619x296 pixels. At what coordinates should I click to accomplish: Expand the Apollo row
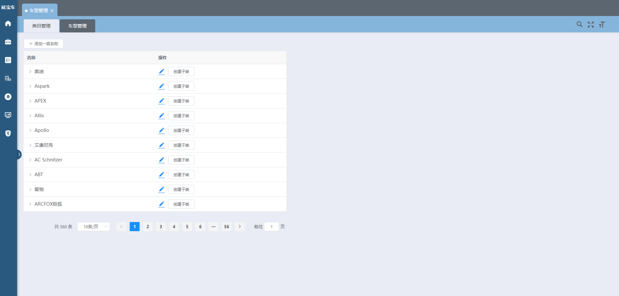point(30,130)
